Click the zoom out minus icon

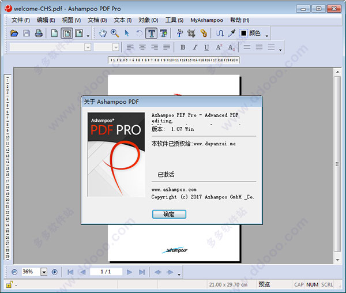pos(14,272)
